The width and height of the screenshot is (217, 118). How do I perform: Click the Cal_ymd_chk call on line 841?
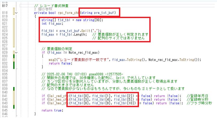click(x=57, y=96)
